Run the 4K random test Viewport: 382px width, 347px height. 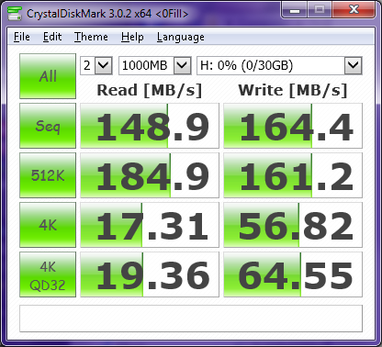pos(48,225)
